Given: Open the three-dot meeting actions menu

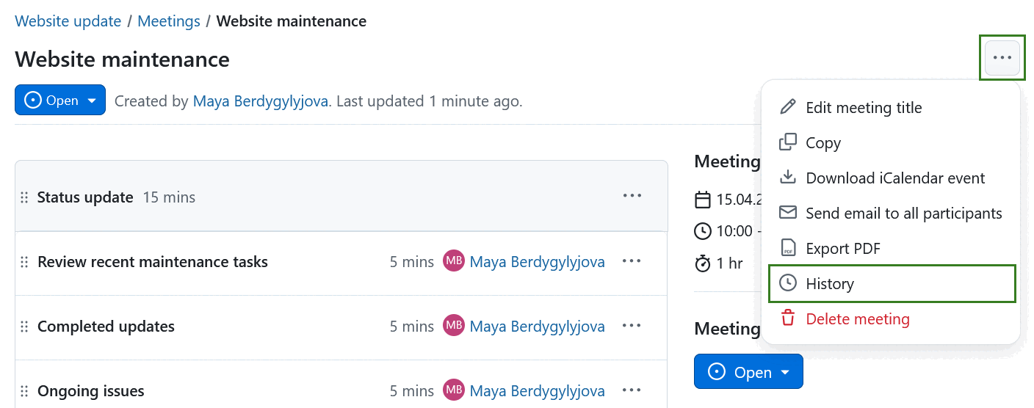Looking at the screenshot, I should pos(1002,58).
